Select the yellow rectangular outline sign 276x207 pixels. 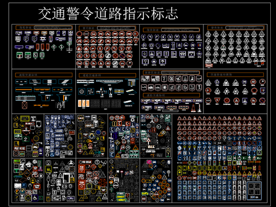point(25,118)
